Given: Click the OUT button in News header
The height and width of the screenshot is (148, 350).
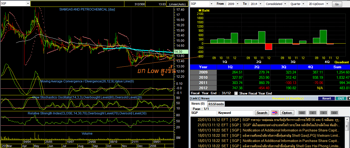Looking at the screenshot, I should [341, 98].
